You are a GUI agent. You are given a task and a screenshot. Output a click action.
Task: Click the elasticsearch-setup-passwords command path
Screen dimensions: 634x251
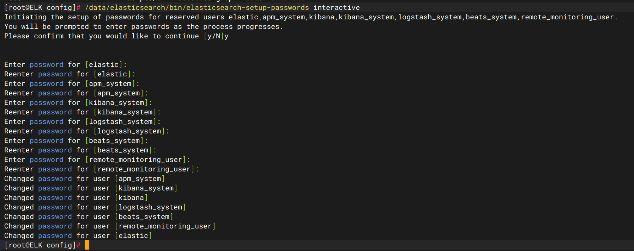click(197, 7)
